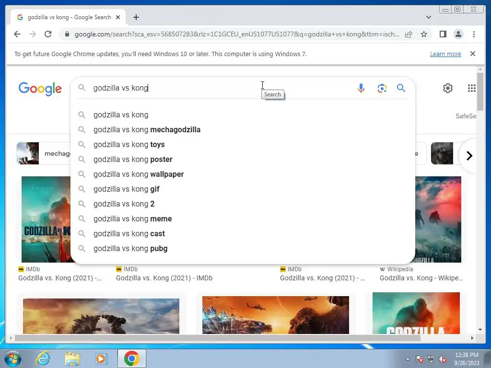The width and height of the screenshot is (491, 368).
Task: Select suggestion godzilla vs kong wallpaper
Action: [243, 174]
